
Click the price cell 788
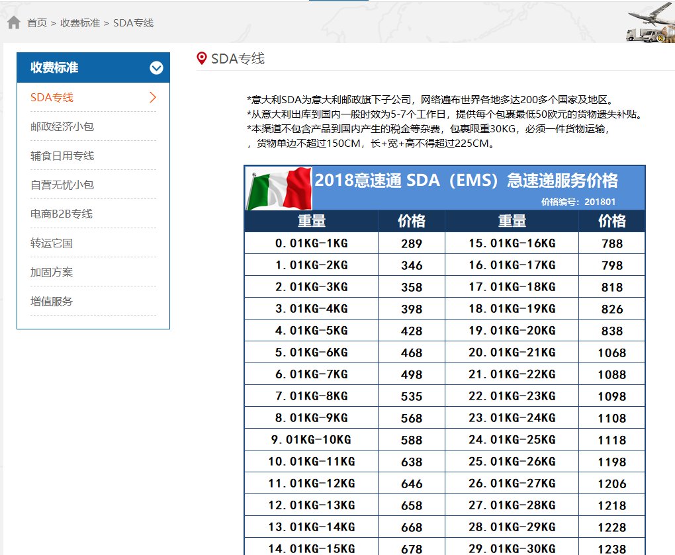pyautogui.click(x=612, y=243)
